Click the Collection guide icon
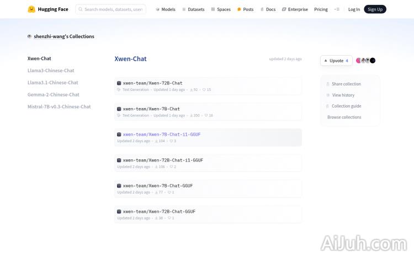Viewport: 414px width, 258px height. pos(327,106)
